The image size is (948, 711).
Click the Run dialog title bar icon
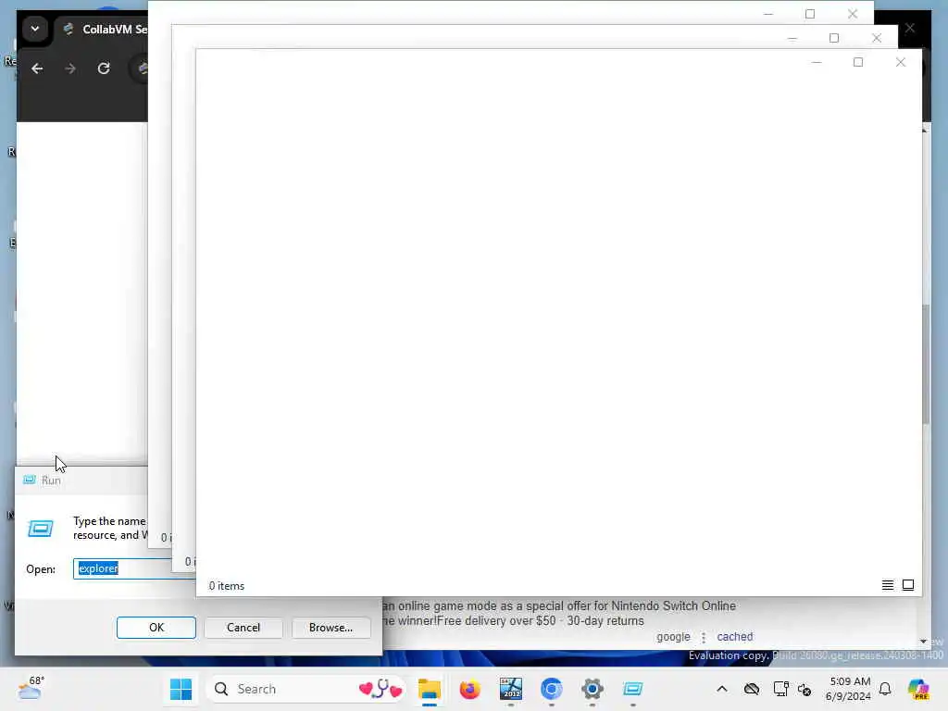pos(29,480)
